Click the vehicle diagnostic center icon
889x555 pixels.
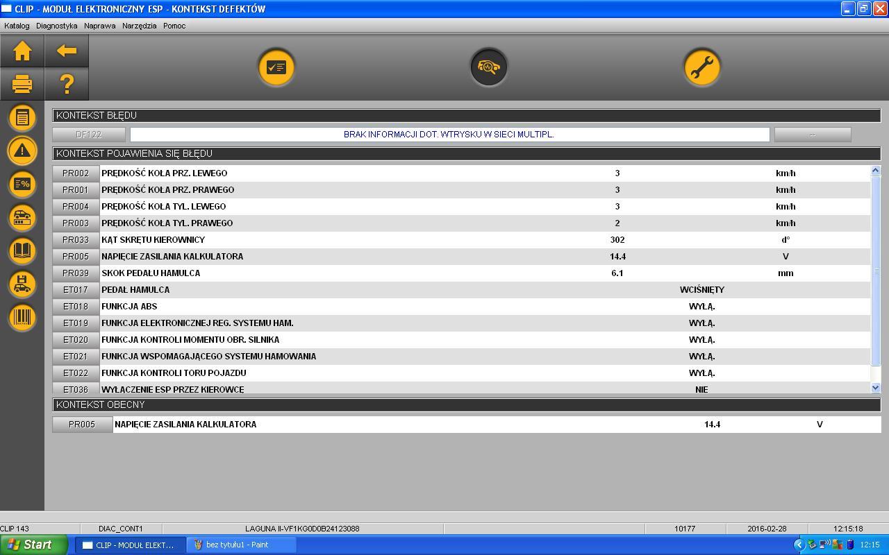tap(489, 67)
